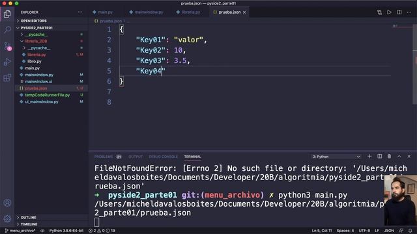Open tempCodeRunnerFile.py in the file tree
Image resolution: width=417 pixels, height=234 pixels.
(x=48, y=95)
